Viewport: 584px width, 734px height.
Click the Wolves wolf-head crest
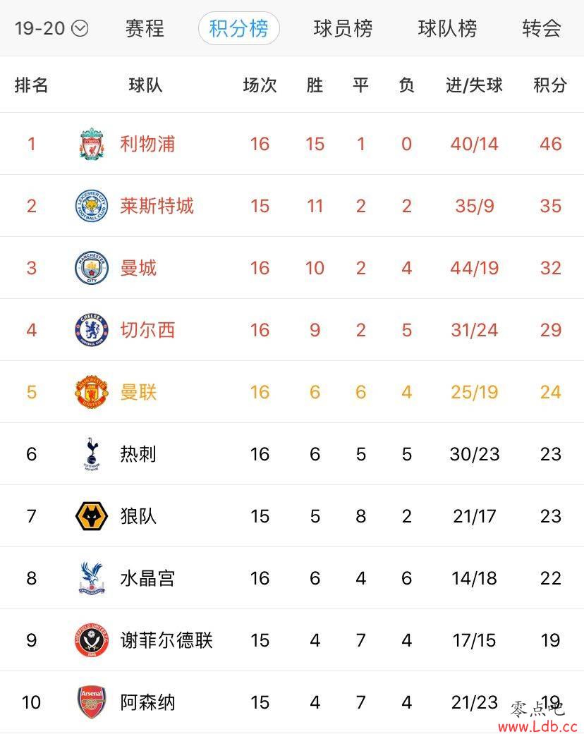coord(92,516)
